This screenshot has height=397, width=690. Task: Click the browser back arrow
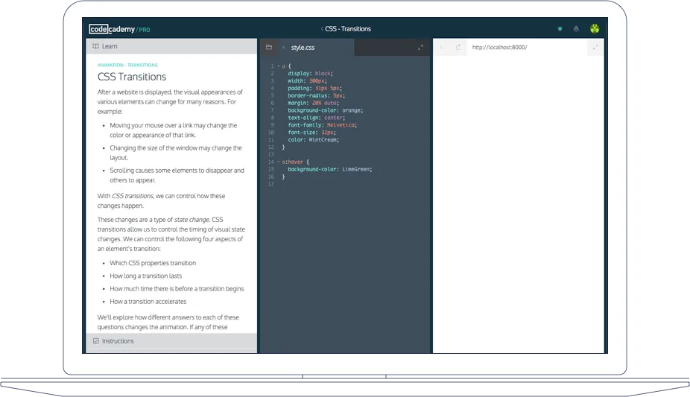point(441,47)
